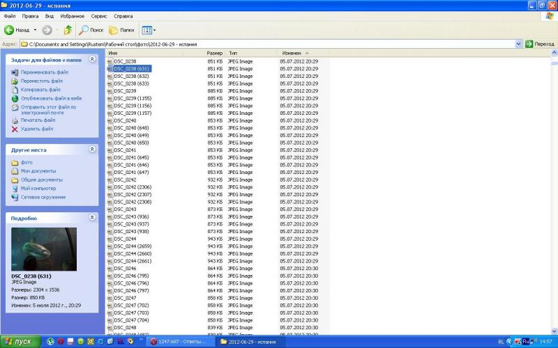The image size is (558, 348).
Task: Click Отправить этот файл по электронной почте
Action: [48, 110]
